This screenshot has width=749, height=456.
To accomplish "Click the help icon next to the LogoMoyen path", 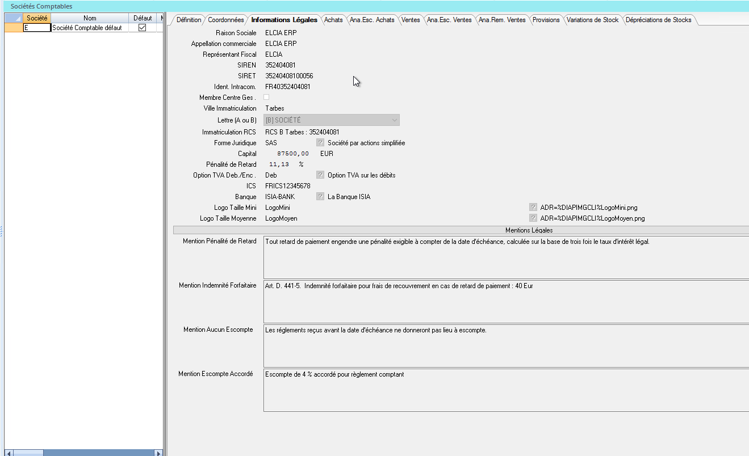I will tap(533, 218).
